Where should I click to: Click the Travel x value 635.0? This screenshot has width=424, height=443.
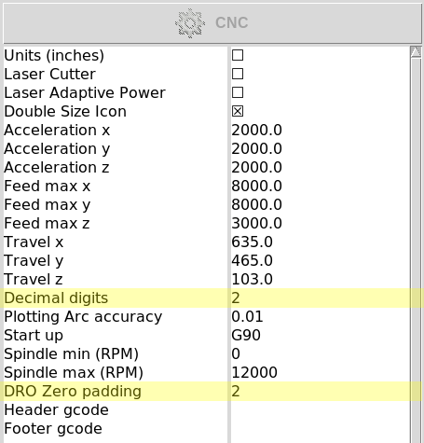click(252, 242)
